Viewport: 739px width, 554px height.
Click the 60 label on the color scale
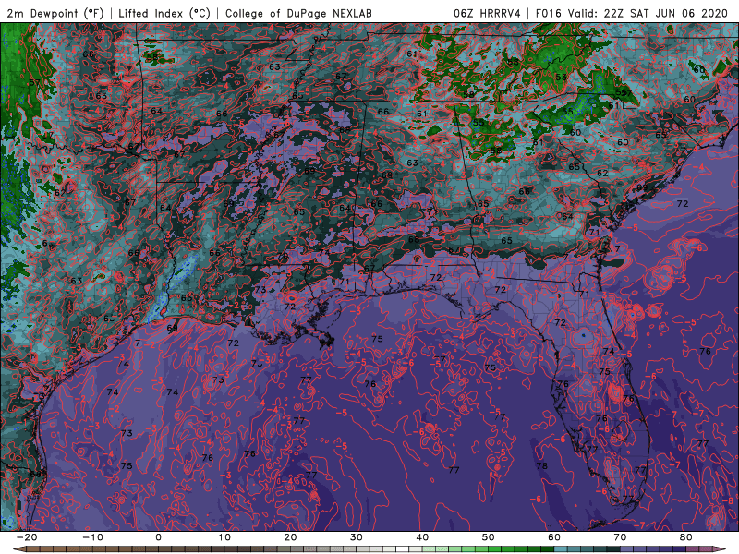[554, 537]
